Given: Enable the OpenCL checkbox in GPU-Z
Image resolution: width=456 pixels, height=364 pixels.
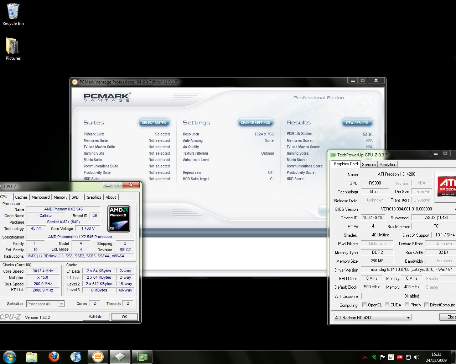Looking at the screenshot, I should (364, 305).
